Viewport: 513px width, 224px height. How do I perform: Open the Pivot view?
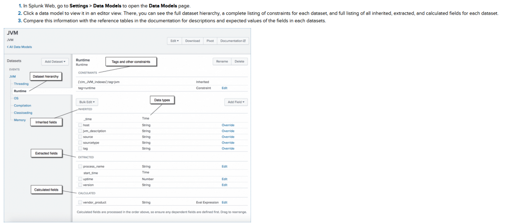pos(210,41)
